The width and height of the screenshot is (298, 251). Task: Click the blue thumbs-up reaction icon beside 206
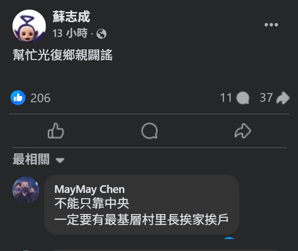click(x=18, y=97)
